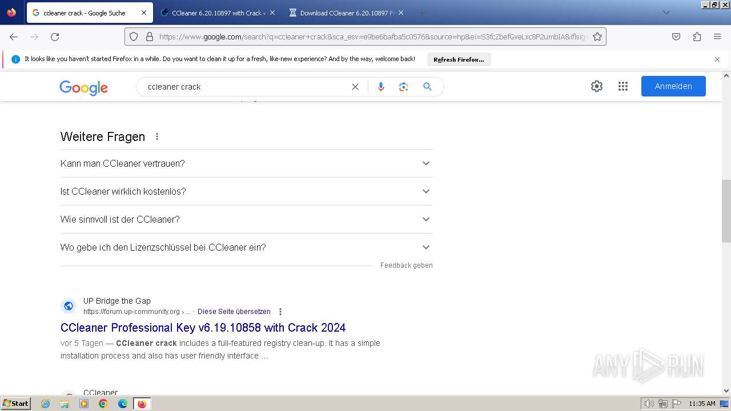Click the taskbar clock showing 11:35 AM
Viewport: 731px width, 411px height.
click(x=702, y=404)
